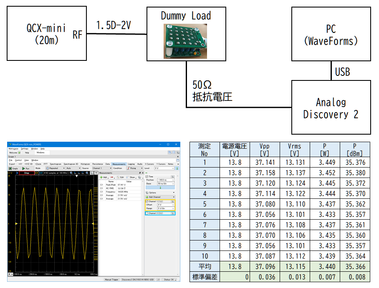379x288 pixels.
Task: Toggle the Measurements view button
Action: point(119,164)
